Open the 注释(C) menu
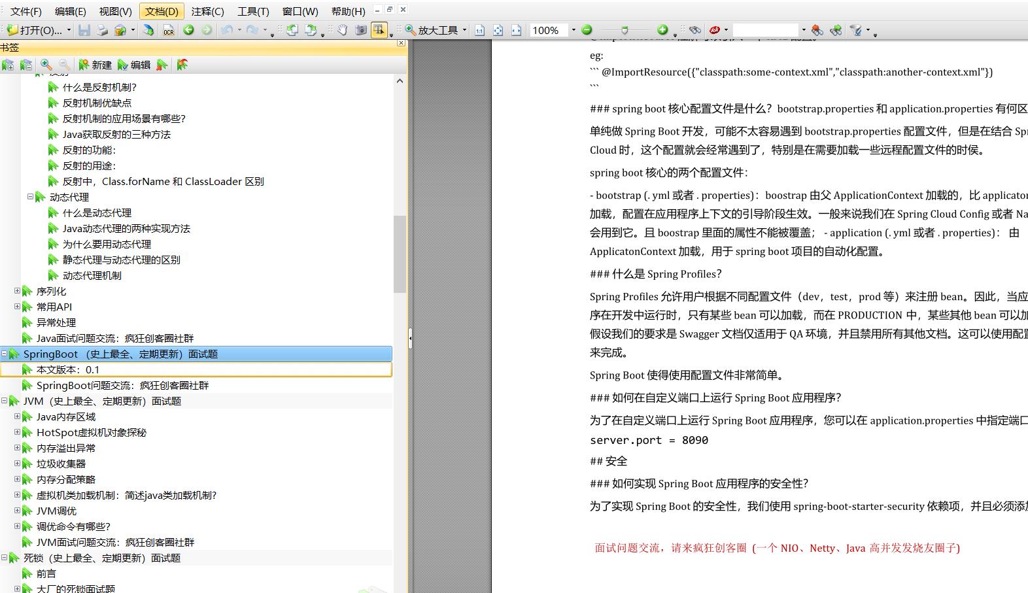Viewport: 1028px width, 593px height. pyautogui.click(x=208, y=11)
